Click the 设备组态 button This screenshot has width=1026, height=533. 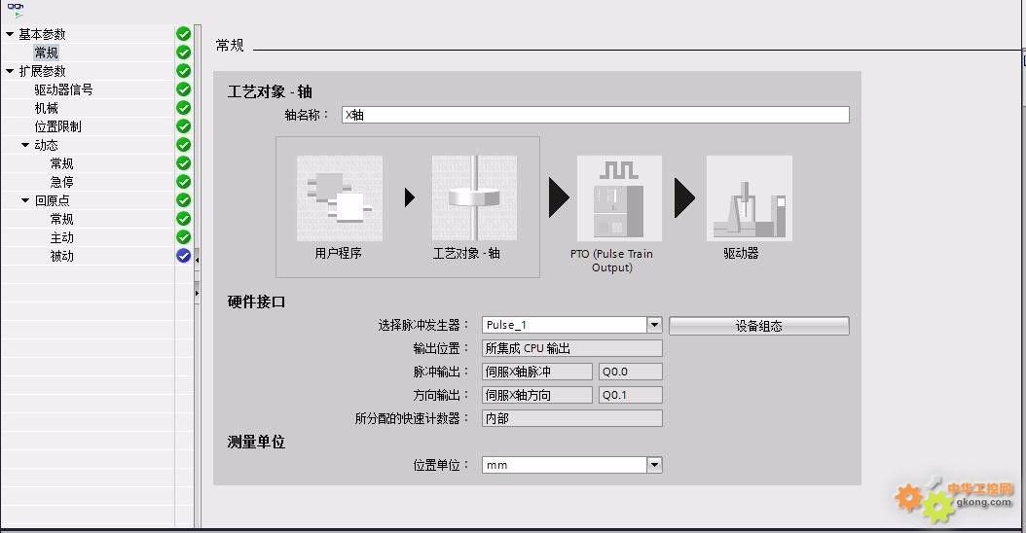(x=759, y=326)
